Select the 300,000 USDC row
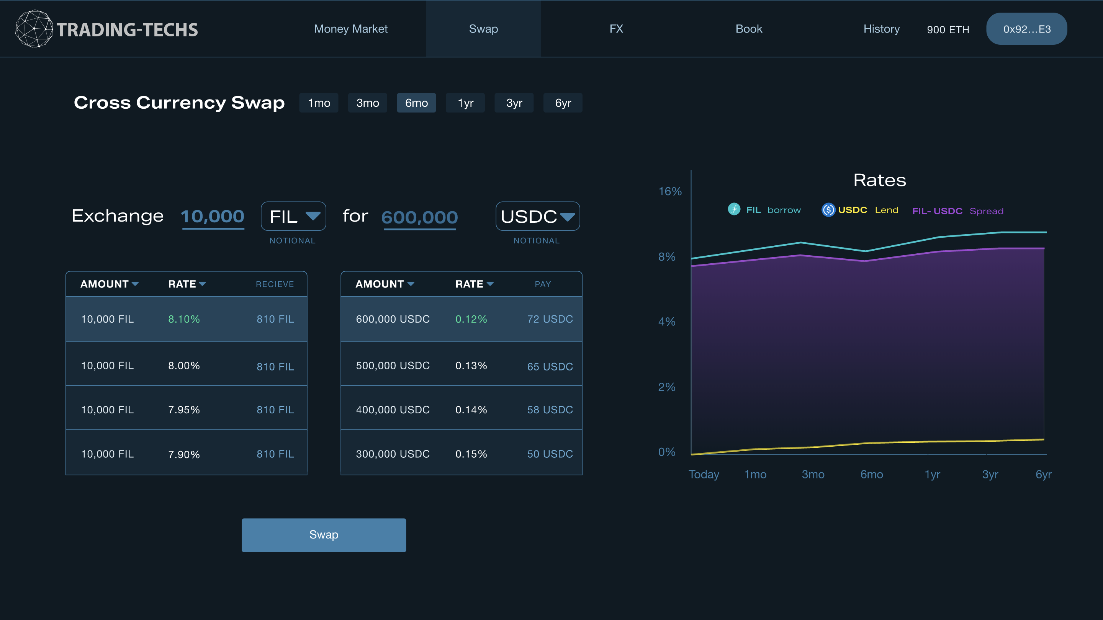The width and height of the screenshot is (1103, 620). pyautogui.click(x=461, y=452)
